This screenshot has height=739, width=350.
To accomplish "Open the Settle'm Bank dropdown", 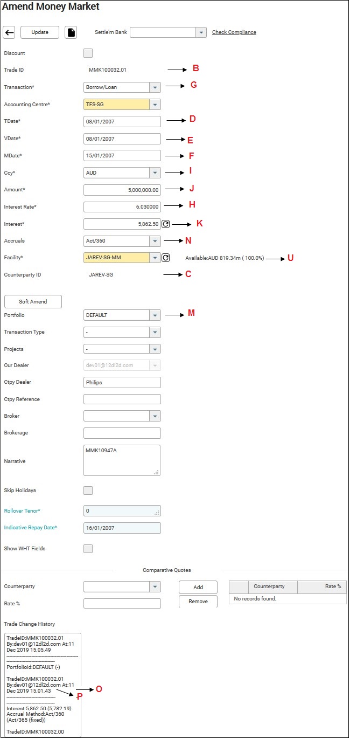I will click(200, 32).
